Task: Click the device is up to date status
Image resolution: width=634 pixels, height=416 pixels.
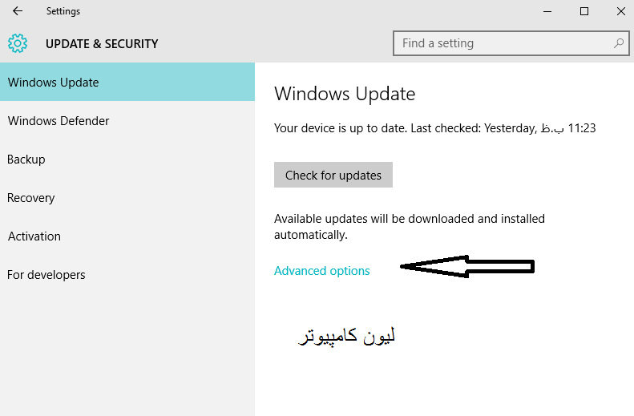Action: coord(434,127)
